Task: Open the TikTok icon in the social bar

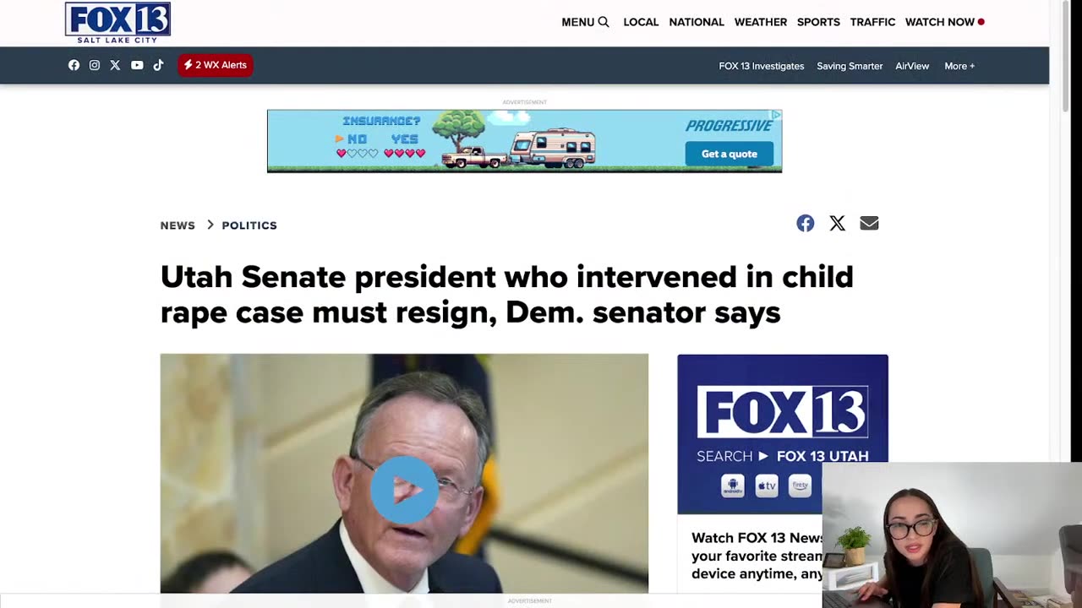Action: [x=158, y=65]
